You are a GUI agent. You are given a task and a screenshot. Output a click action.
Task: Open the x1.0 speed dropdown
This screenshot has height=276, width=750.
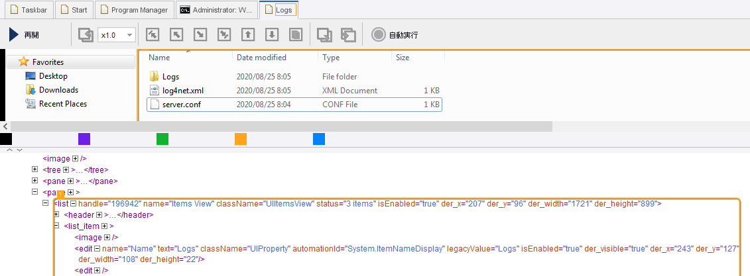116,35
